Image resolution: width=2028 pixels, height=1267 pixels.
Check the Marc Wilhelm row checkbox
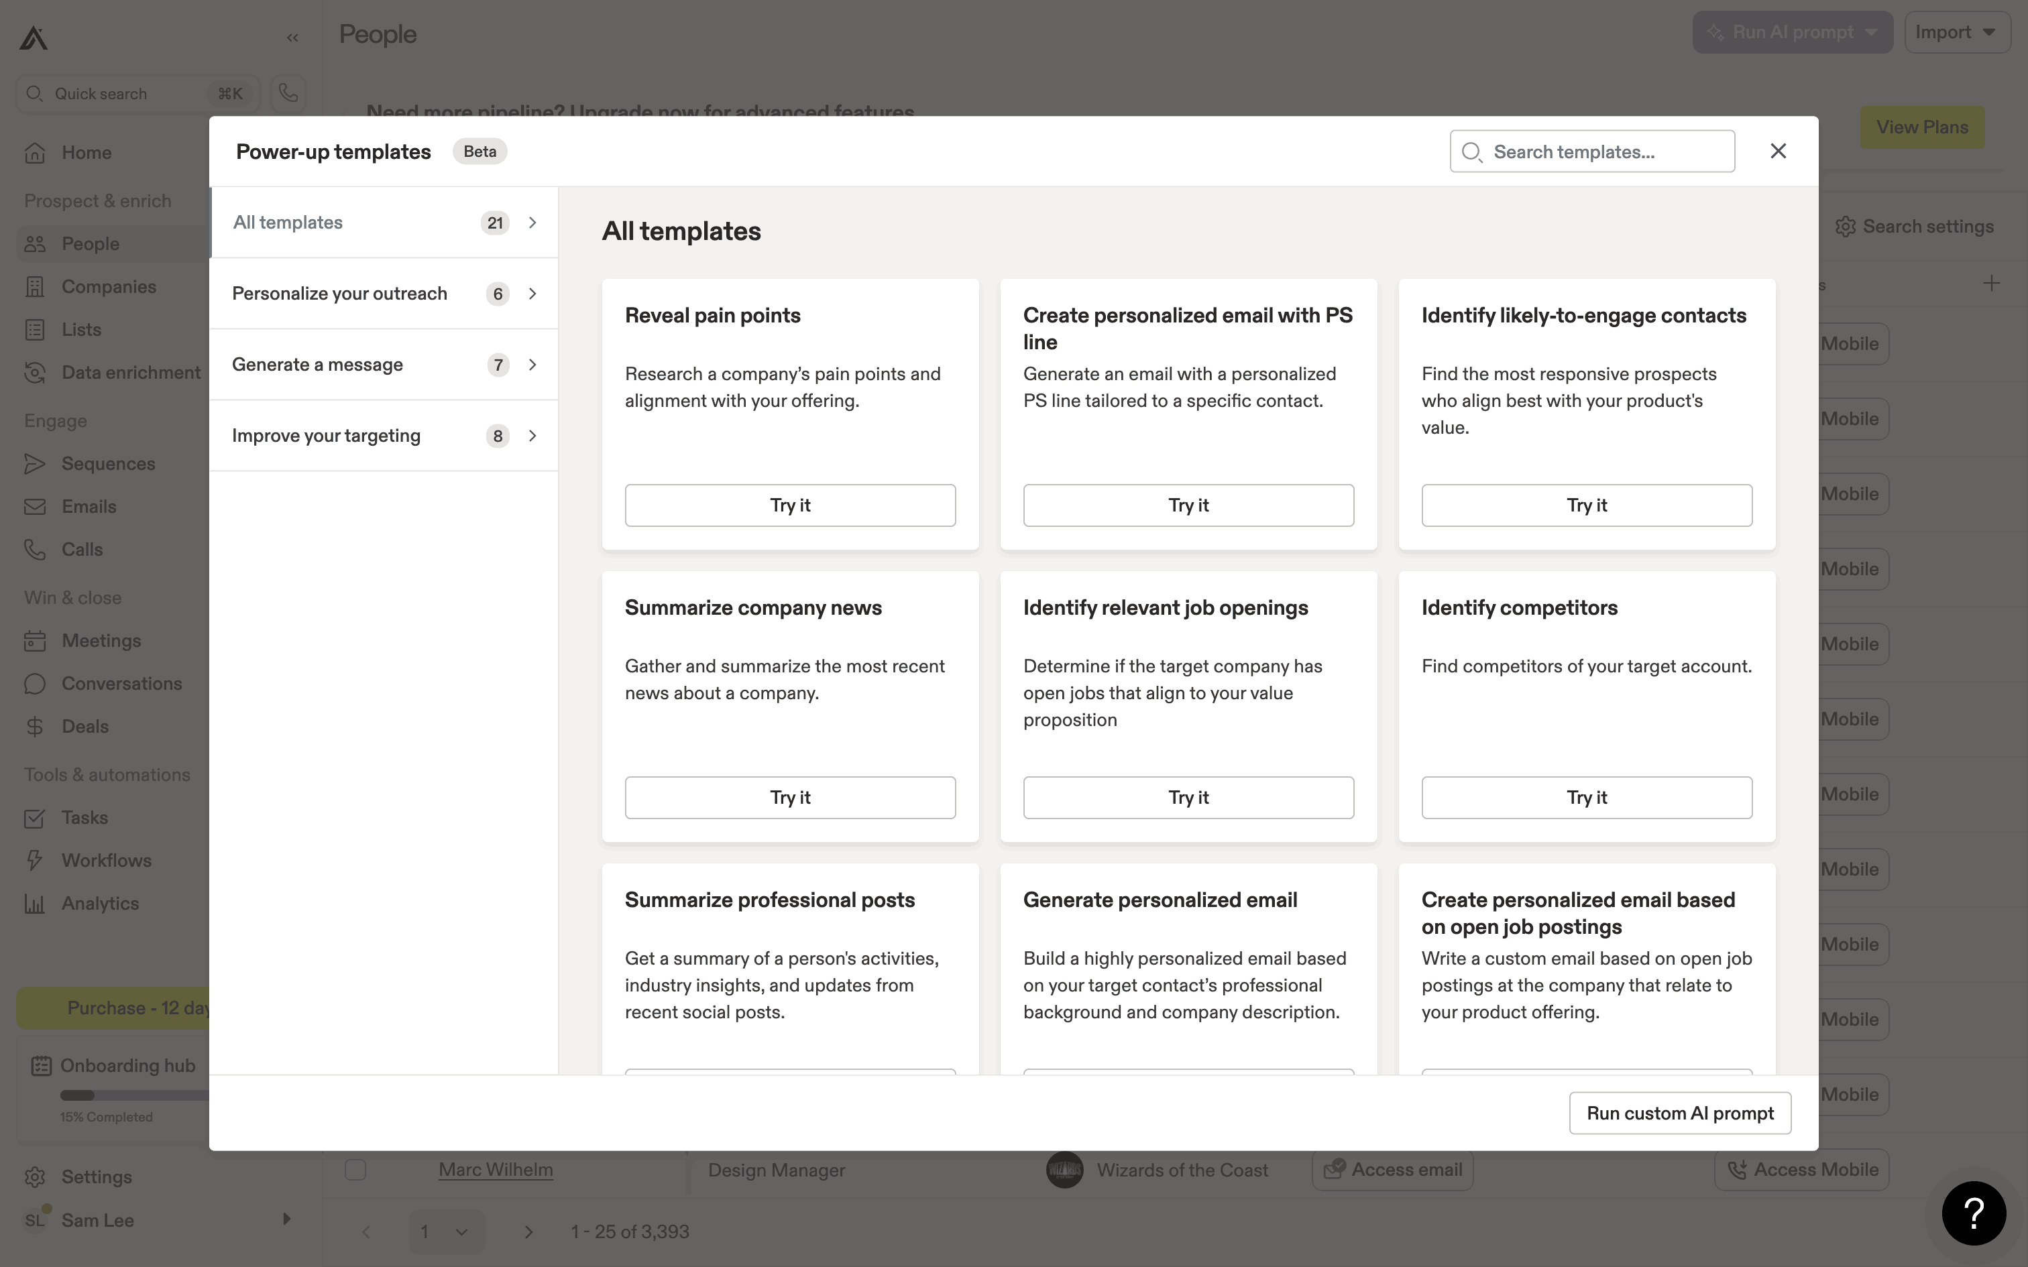(355, 1170)
